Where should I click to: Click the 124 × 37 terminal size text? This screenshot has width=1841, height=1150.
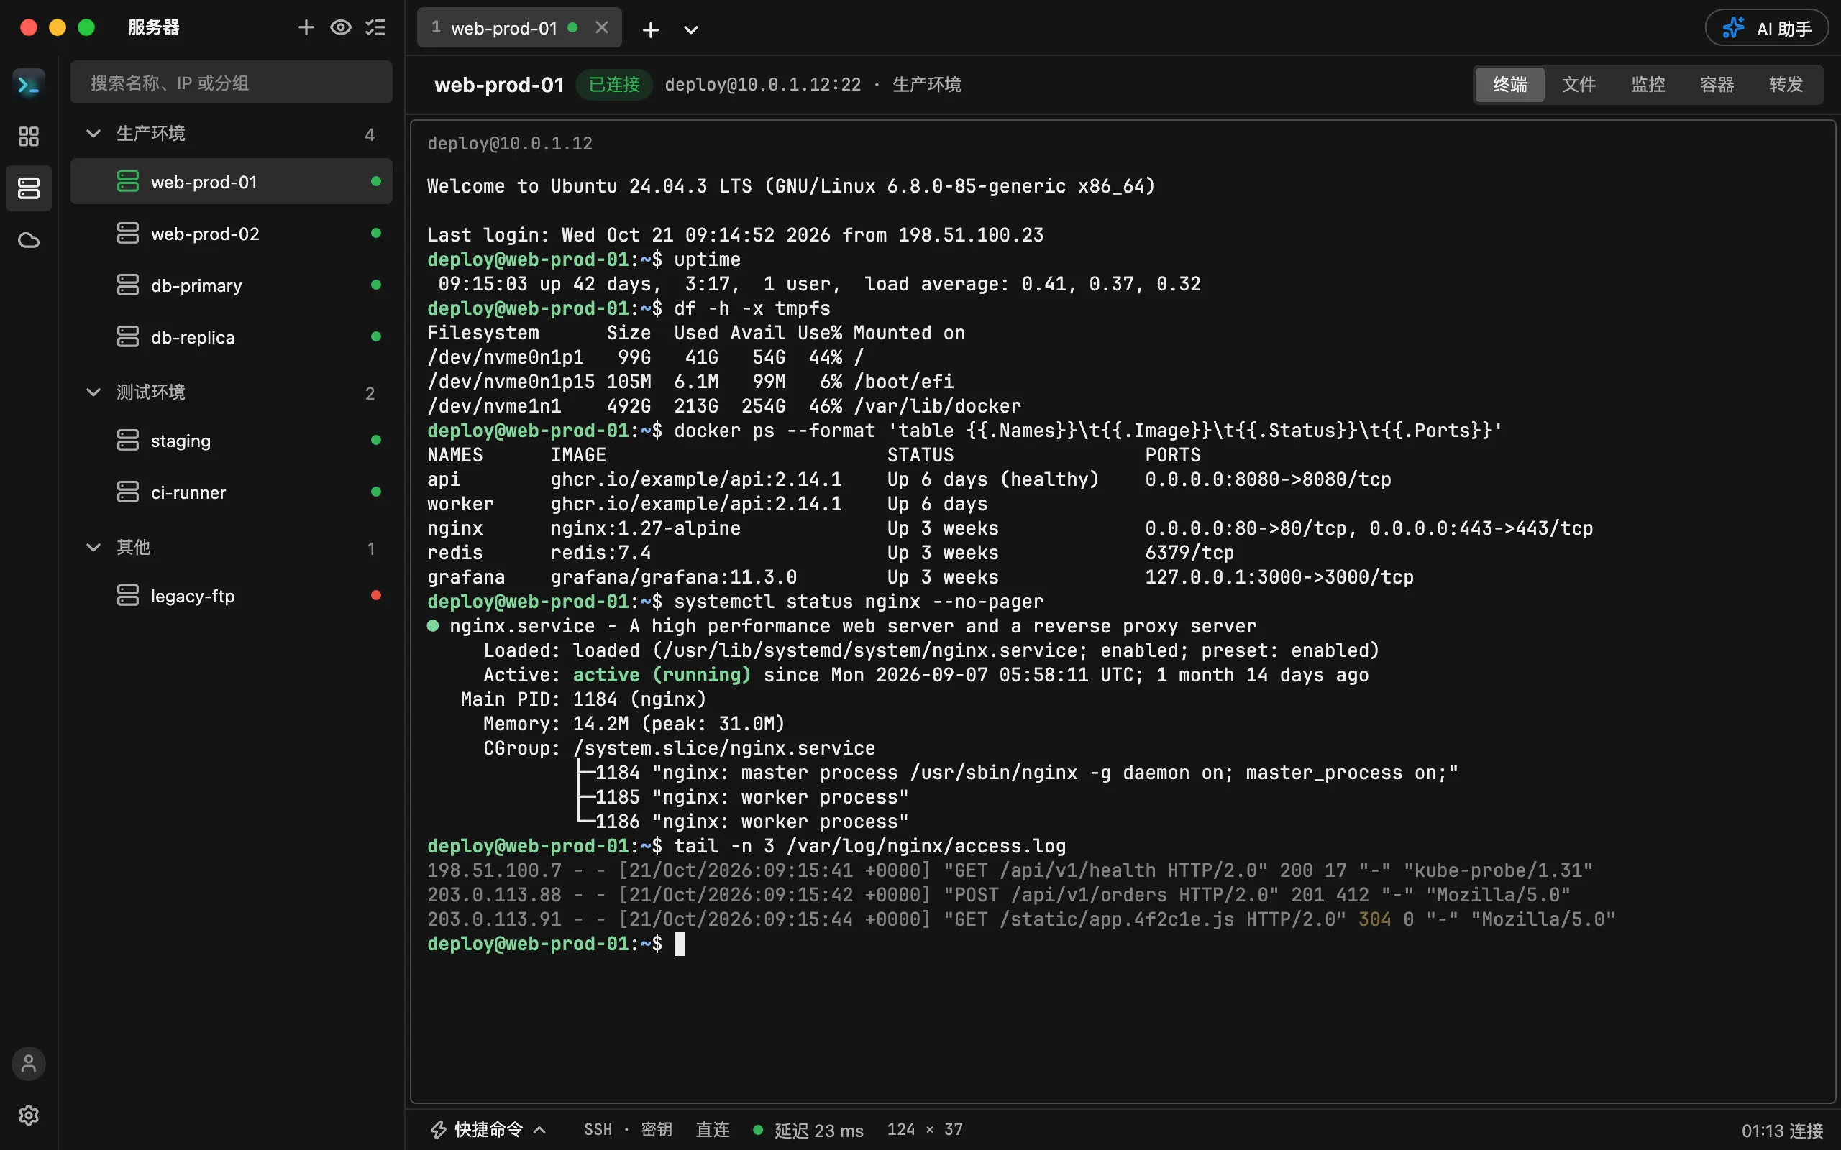(x=925, y=1129)
